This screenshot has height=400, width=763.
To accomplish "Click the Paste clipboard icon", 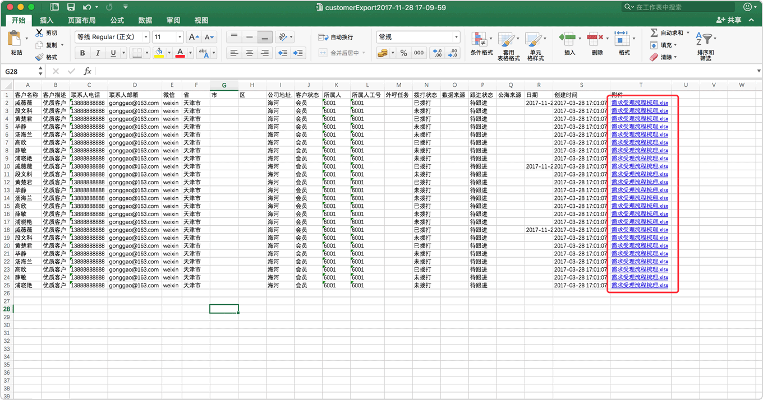I will pyautogui.click(x=14, y=39).
